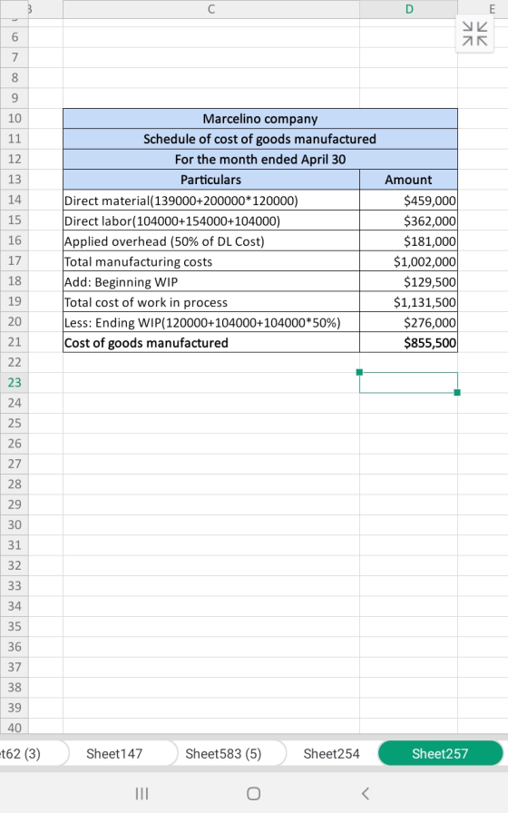
Task: Select column C header
Action: [211, 9]
